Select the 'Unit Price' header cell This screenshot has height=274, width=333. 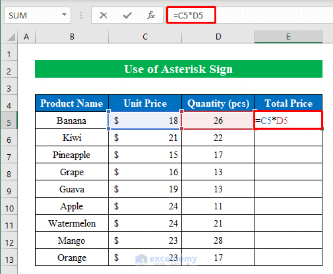coord(145,103)
